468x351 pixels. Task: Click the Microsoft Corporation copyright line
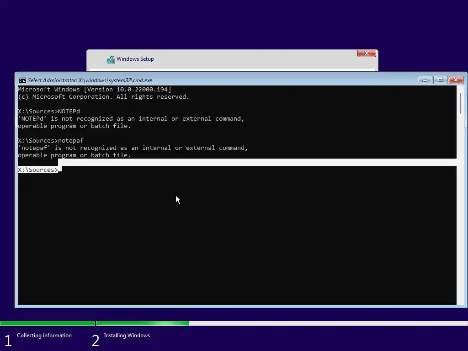(104, 97)
